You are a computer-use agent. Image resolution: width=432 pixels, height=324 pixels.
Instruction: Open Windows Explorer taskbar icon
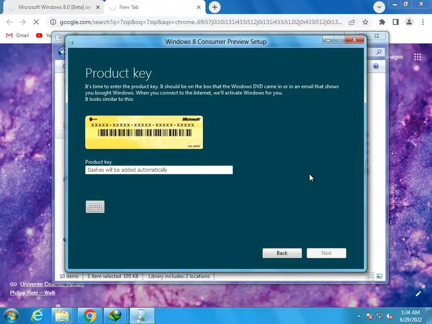(x=62, y=316)
